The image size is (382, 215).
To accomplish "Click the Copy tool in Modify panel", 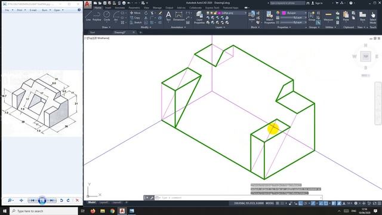I will pos(135,17).
